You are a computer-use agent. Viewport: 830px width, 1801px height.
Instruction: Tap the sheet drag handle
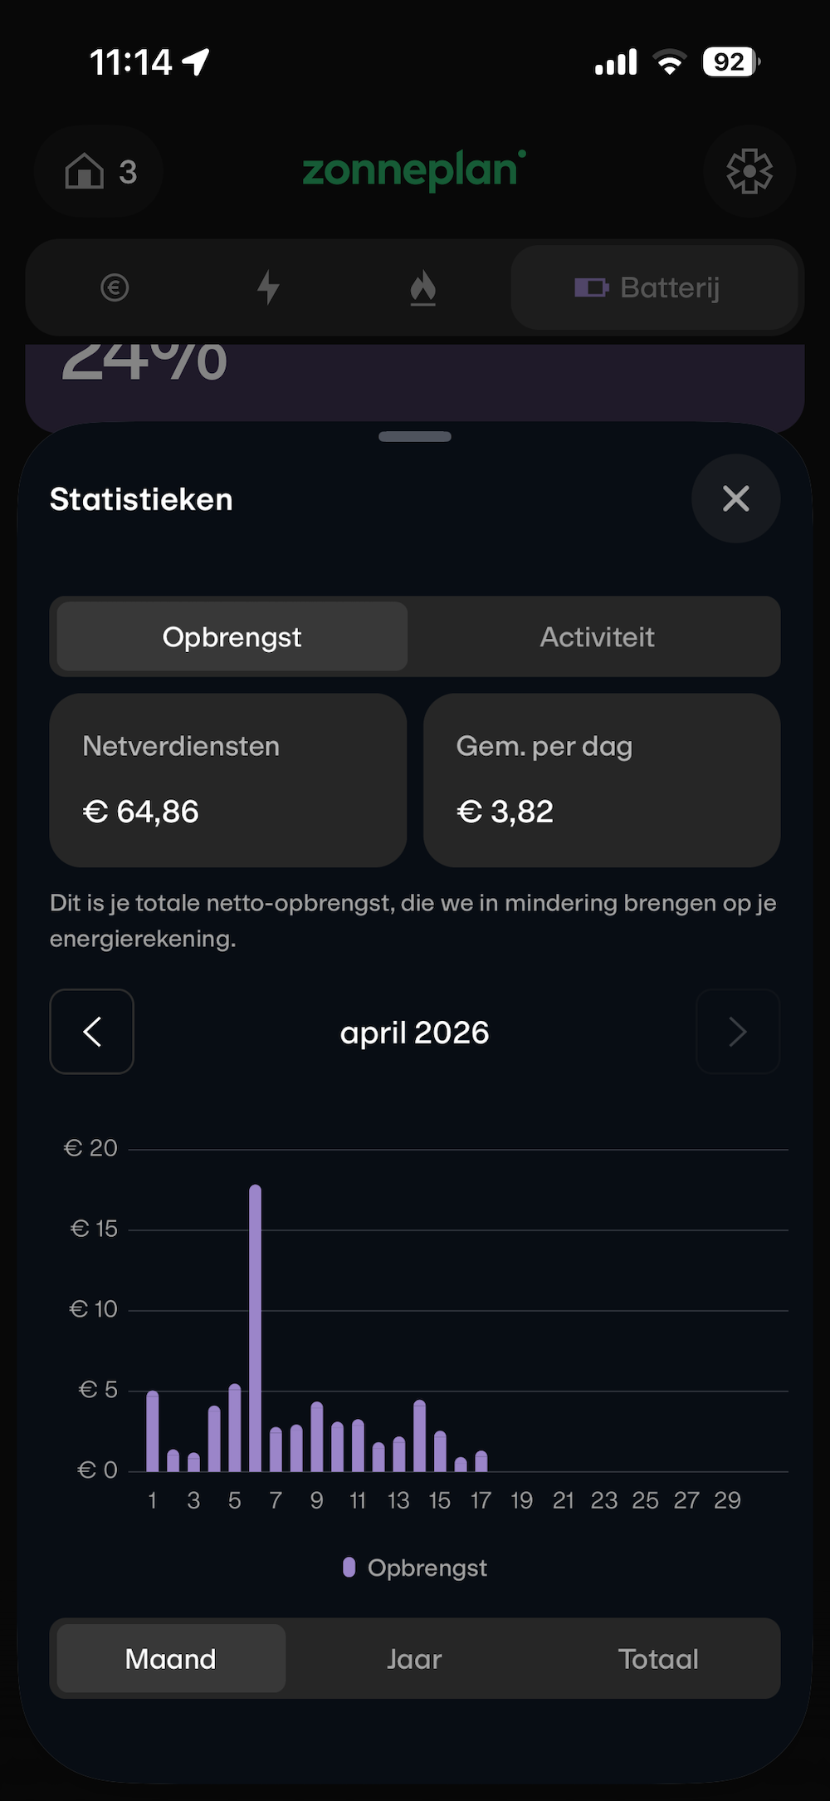click(x=415, y=437)
